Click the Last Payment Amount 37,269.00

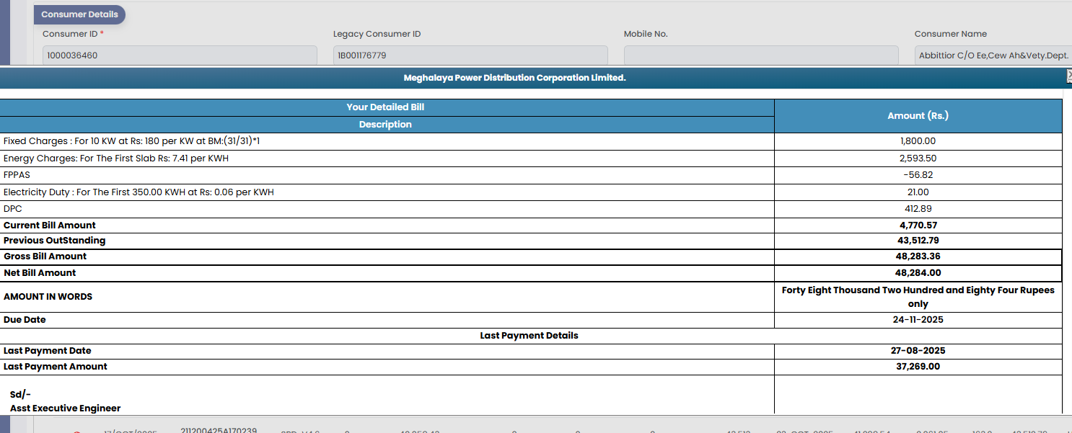pyautogui.click(x=918, y=367)
